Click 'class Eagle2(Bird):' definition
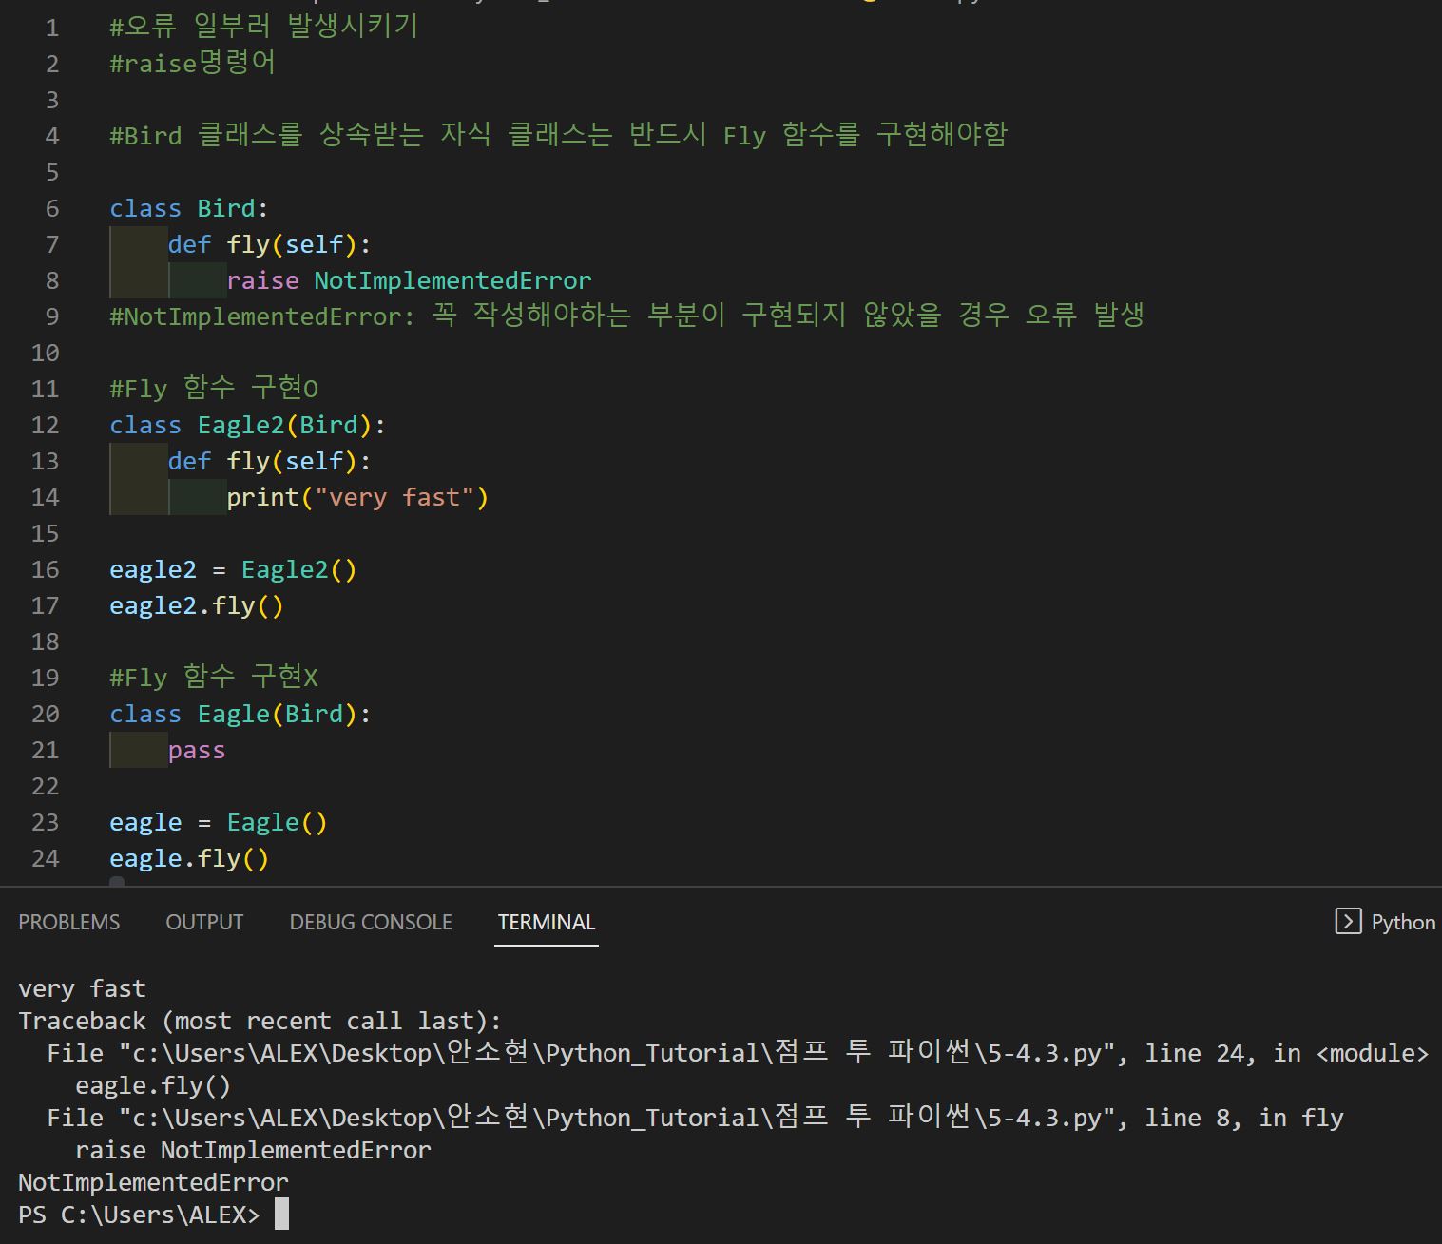Viewport: 1442px width, 1244px height. coord(247,425)
